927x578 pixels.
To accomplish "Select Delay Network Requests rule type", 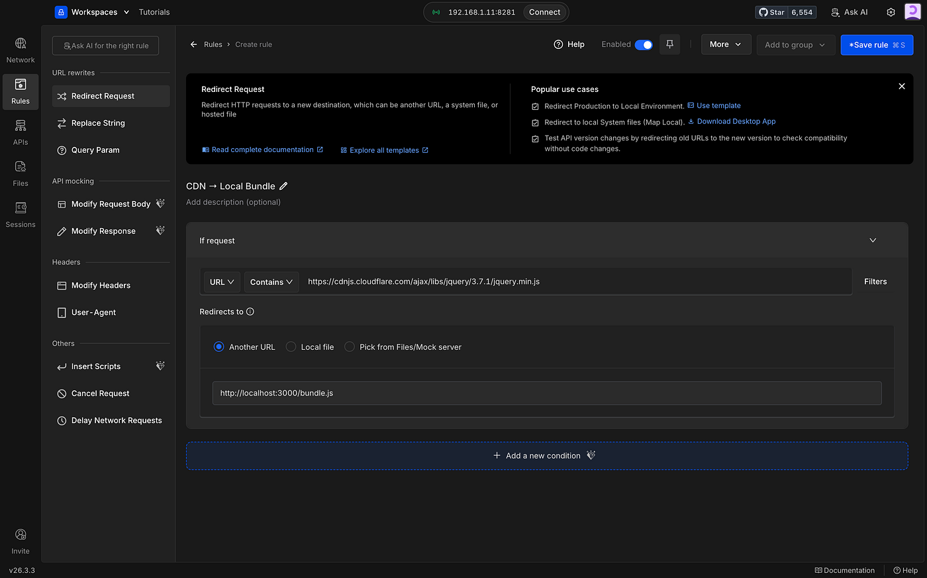I will coord(111,420).
